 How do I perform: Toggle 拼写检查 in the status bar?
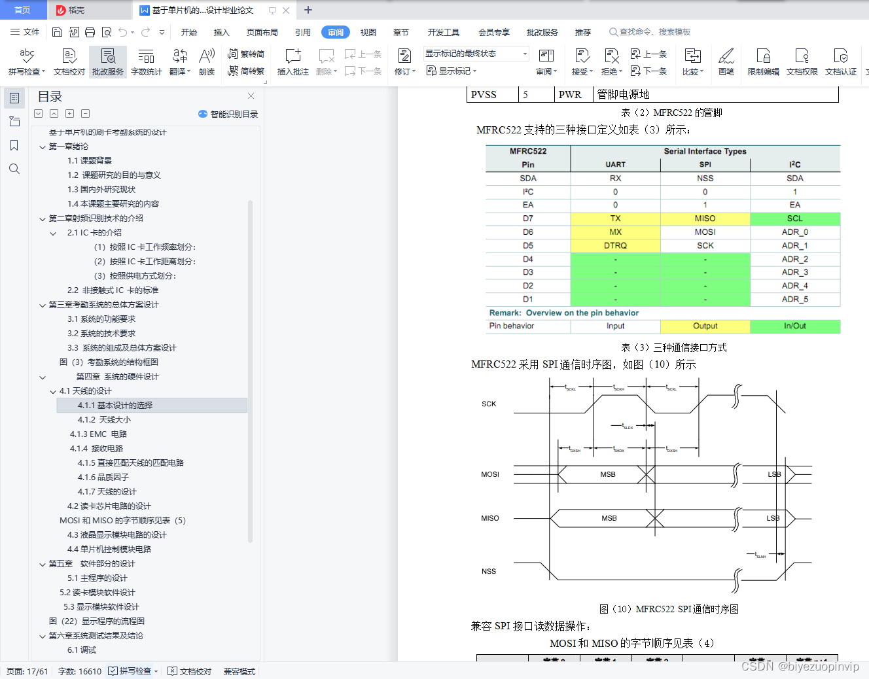pyautogui.click(x=133, y=671)
